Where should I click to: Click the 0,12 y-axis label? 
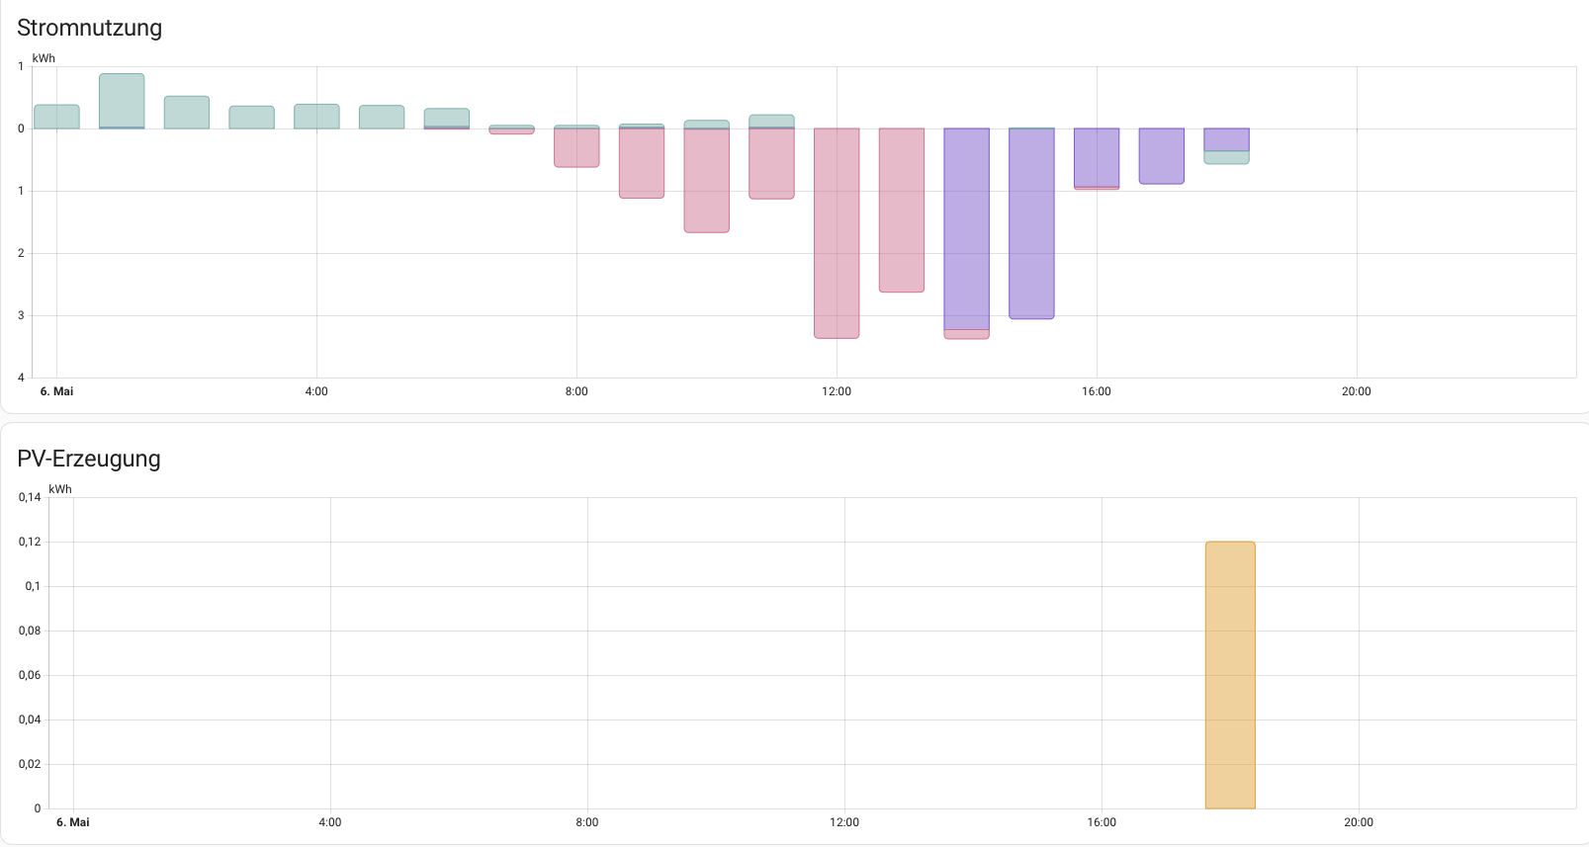pyautogui.click(x=30, y=542)
